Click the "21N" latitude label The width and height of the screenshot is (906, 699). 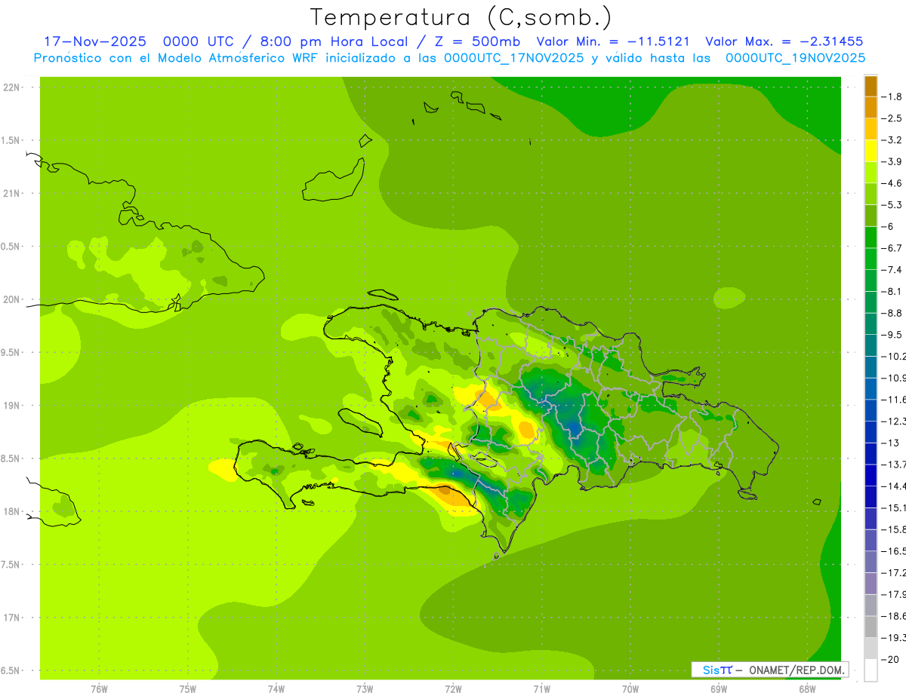pos(11,193)
